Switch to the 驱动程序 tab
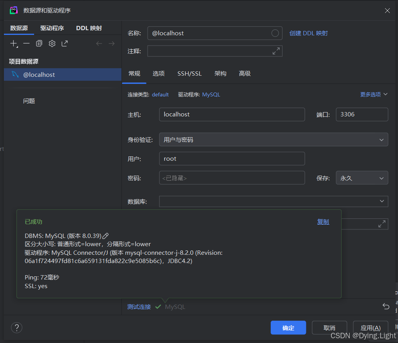 coord(52,28)
